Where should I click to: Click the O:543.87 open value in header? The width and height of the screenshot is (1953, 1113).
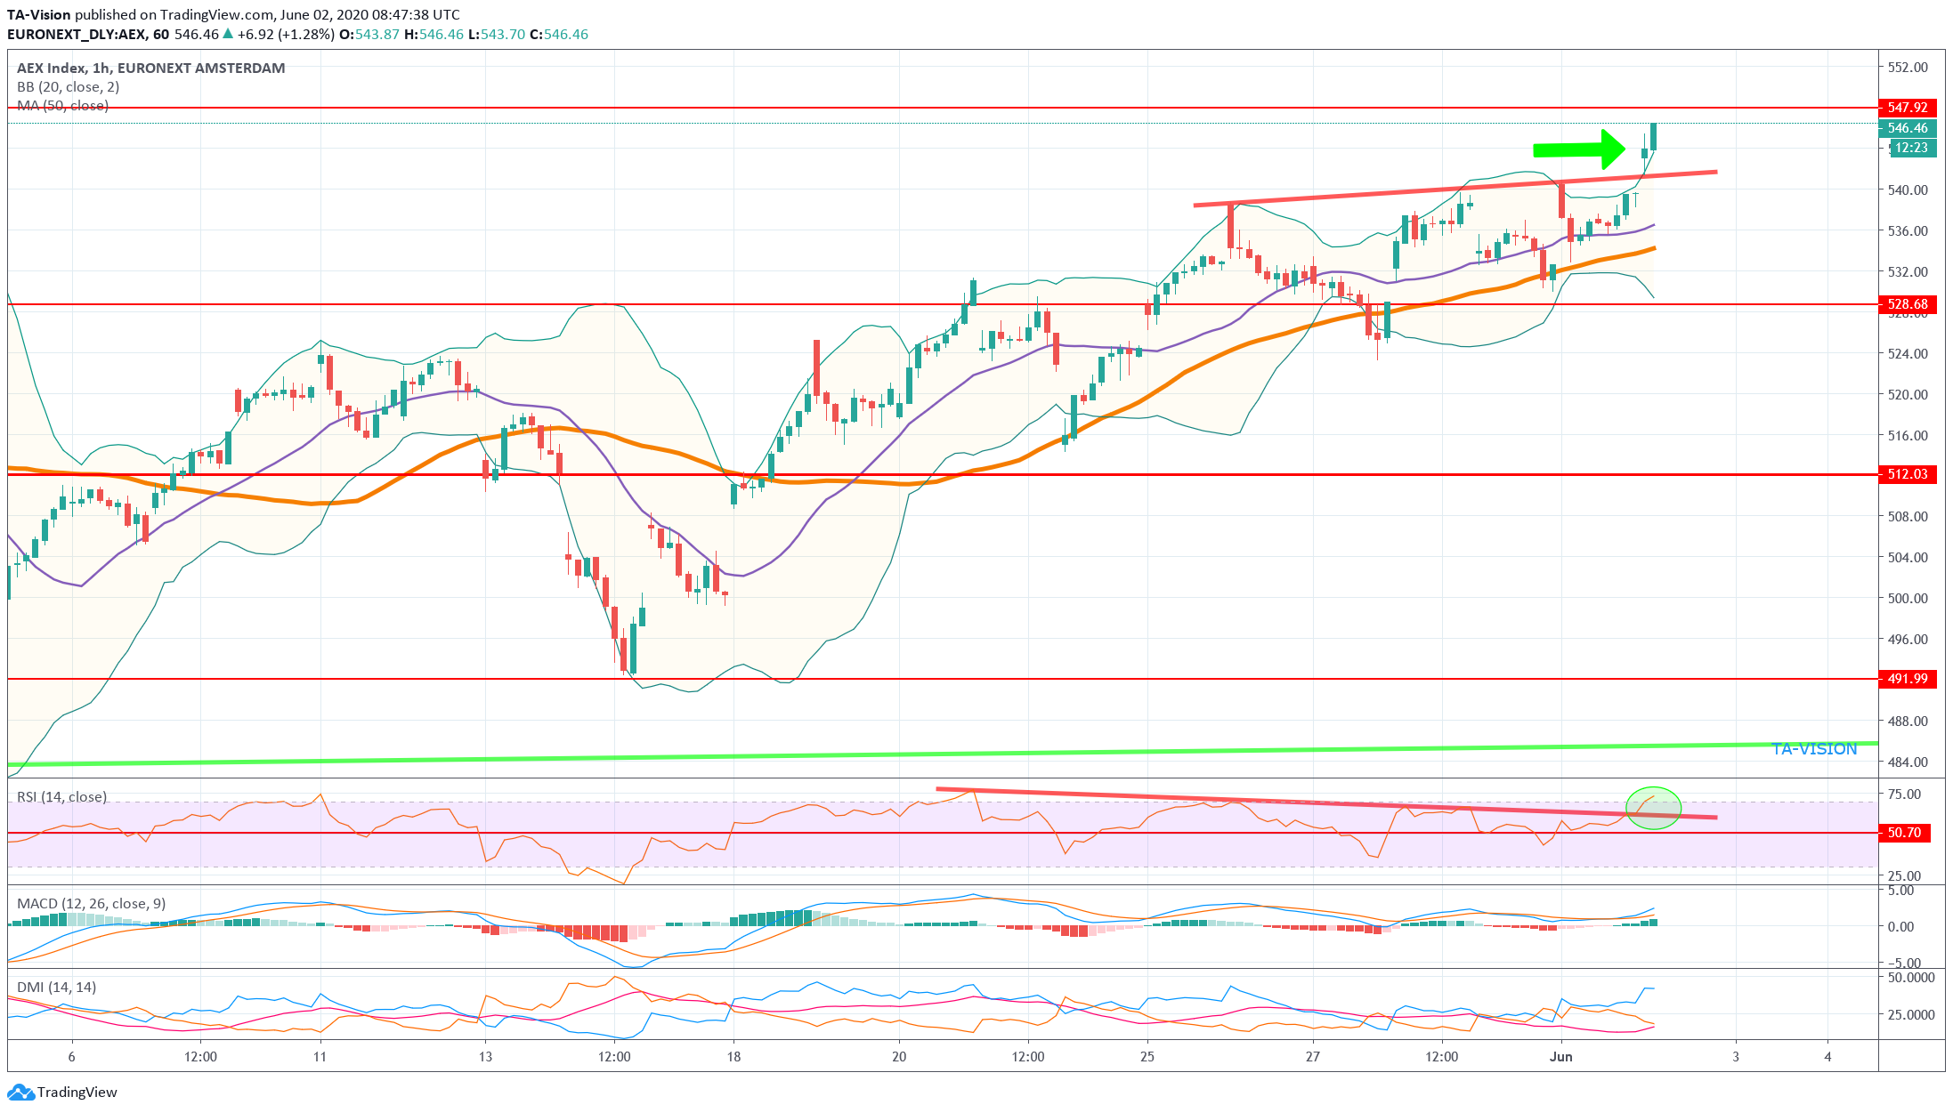click(369, 35)
